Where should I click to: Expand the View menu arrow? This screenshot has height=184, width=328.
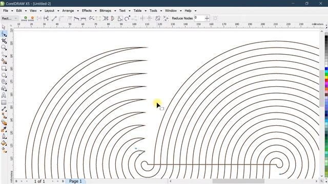(x=40, y=11)
